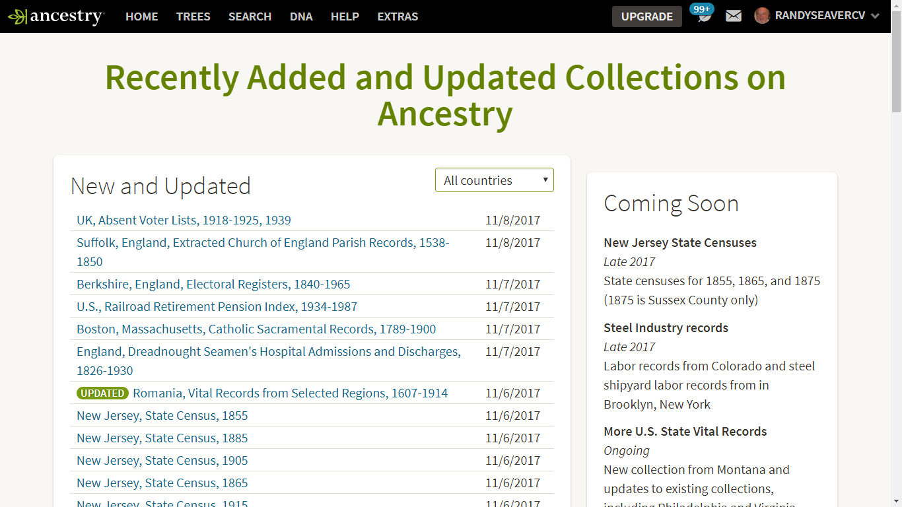
Task: Open Boston Catholic Sacramental Records collection
Action: (x=256, y=329)
